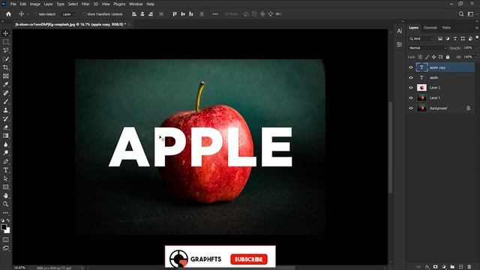Switch to the Channels tab
This screenshot has height=270, width=480.
(430, 28)
